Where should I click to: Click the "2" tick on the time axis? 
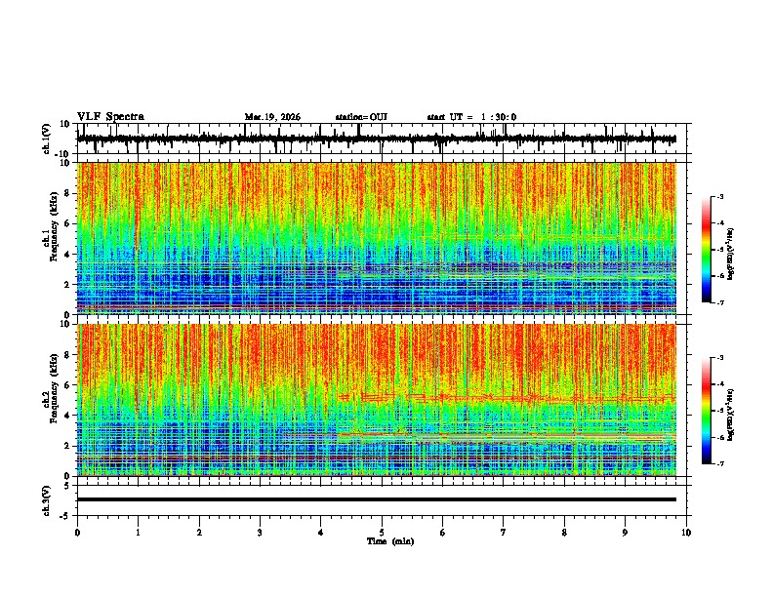(x=199, y=533)
